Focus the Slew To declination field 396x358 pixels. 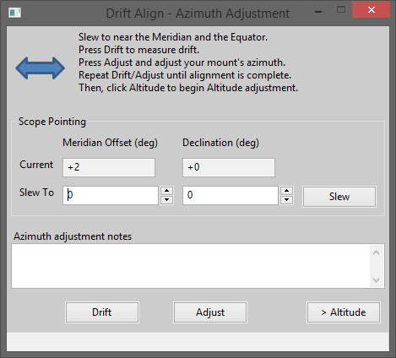coord(231,195)
